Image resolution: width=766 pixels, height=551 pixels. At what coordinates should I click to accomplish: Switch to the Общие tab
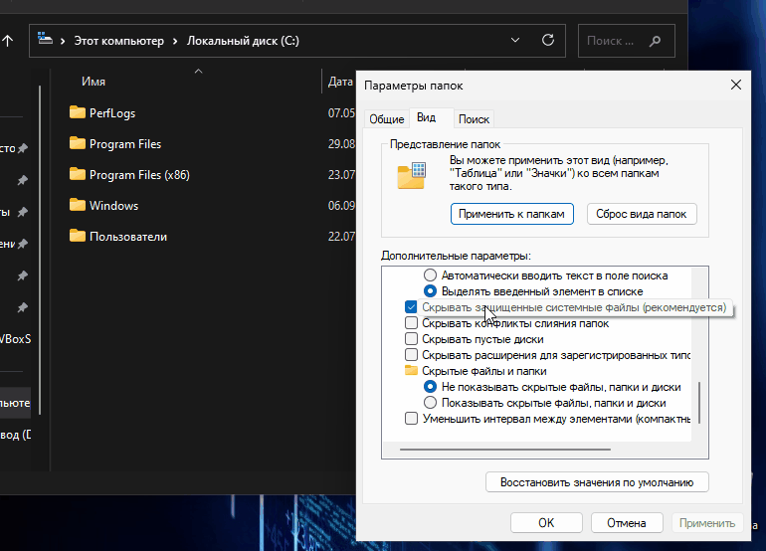click(x=386, y=119)
